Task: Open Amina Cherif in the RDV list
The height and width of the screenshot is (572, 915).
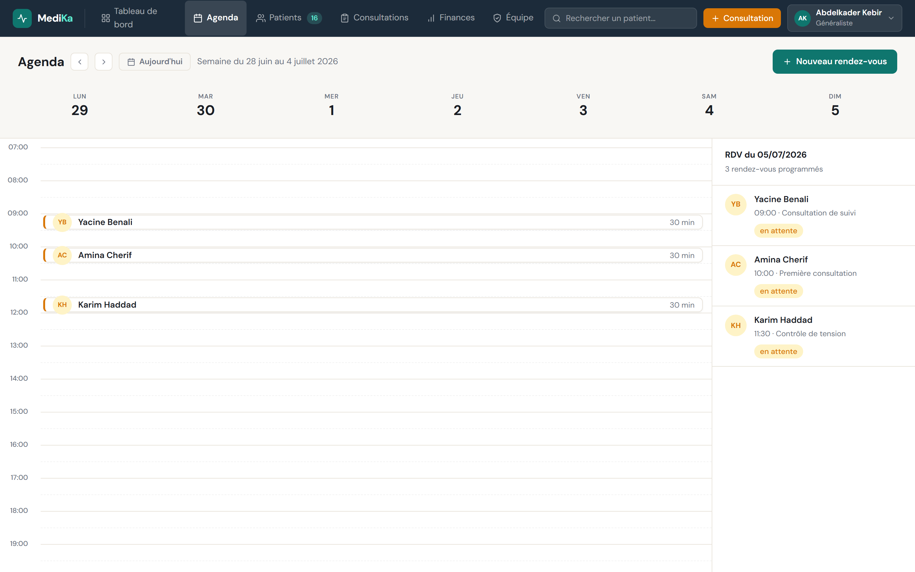Action: pyautogui.click(x=813, y=276)
